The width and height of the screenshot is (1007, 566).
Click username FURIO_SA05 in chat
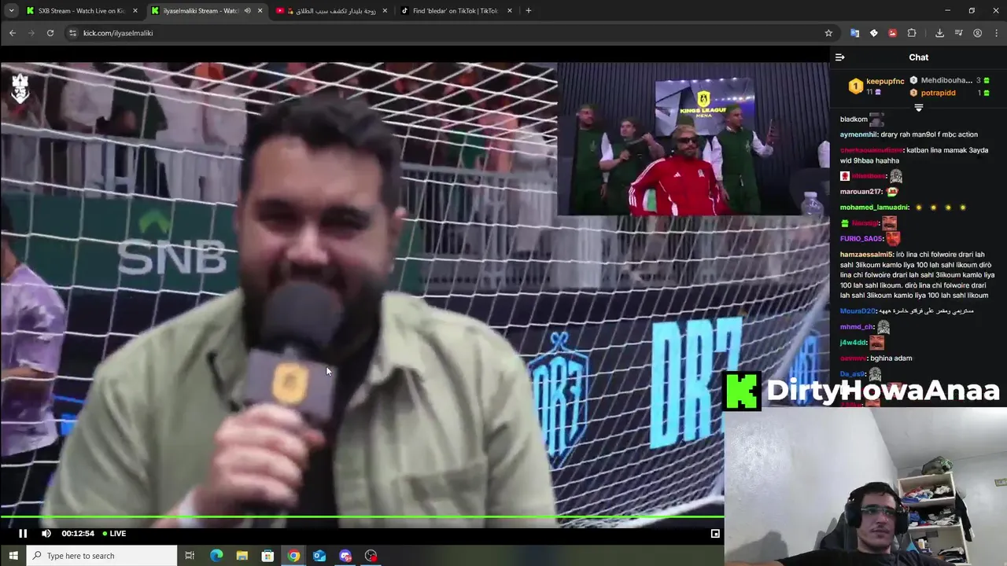pos(861,238)
